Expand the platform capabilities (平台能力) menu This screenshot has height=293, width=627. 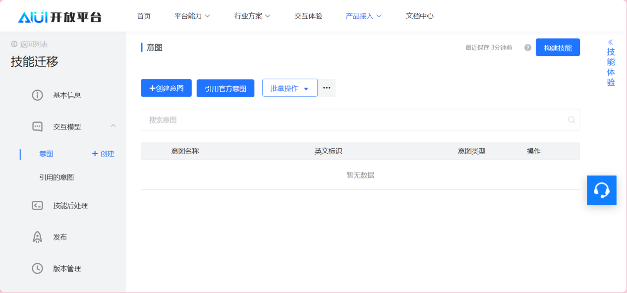pyautogui.click(x=192, y=16)
